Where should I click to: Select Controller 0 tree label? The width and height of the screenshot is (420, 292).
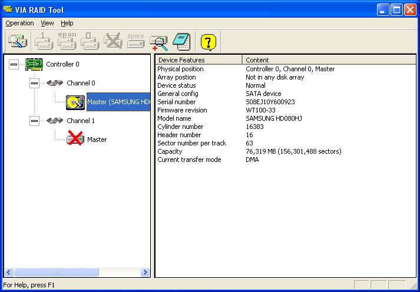pos(62,64)
